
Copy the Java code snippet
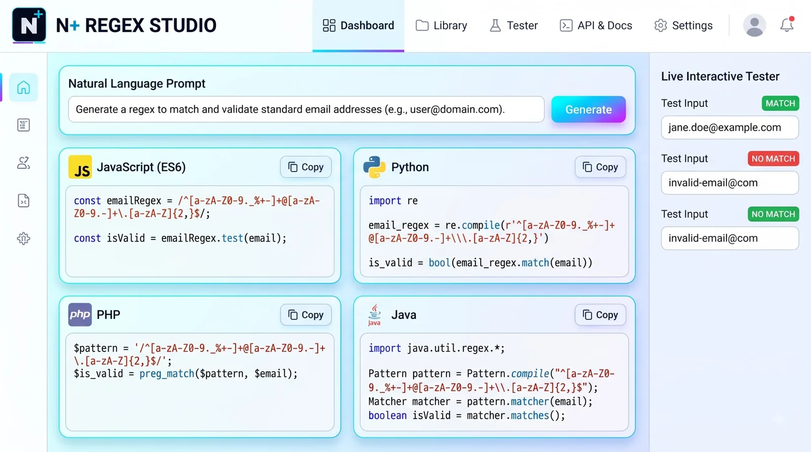[x=600, y=315]
